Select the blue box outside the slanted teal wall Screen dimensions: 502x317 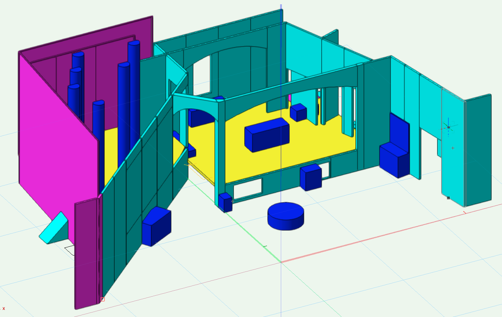tap(157, 227)
